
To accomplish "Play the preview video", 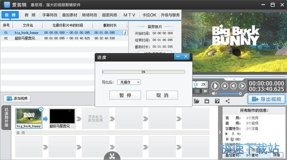I will tap(215, 86).
